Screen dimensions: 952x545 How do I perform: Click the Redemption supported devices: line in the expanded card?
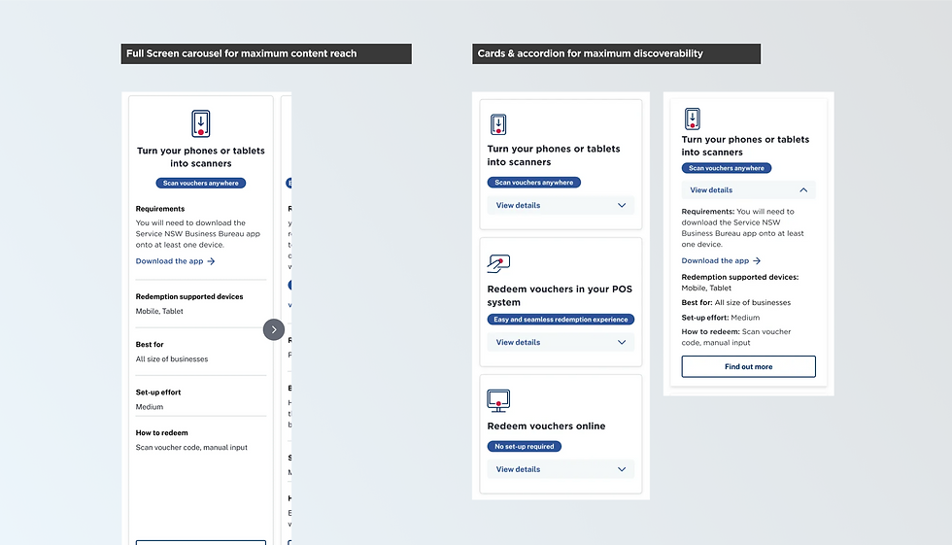click(x=739, y=282)
